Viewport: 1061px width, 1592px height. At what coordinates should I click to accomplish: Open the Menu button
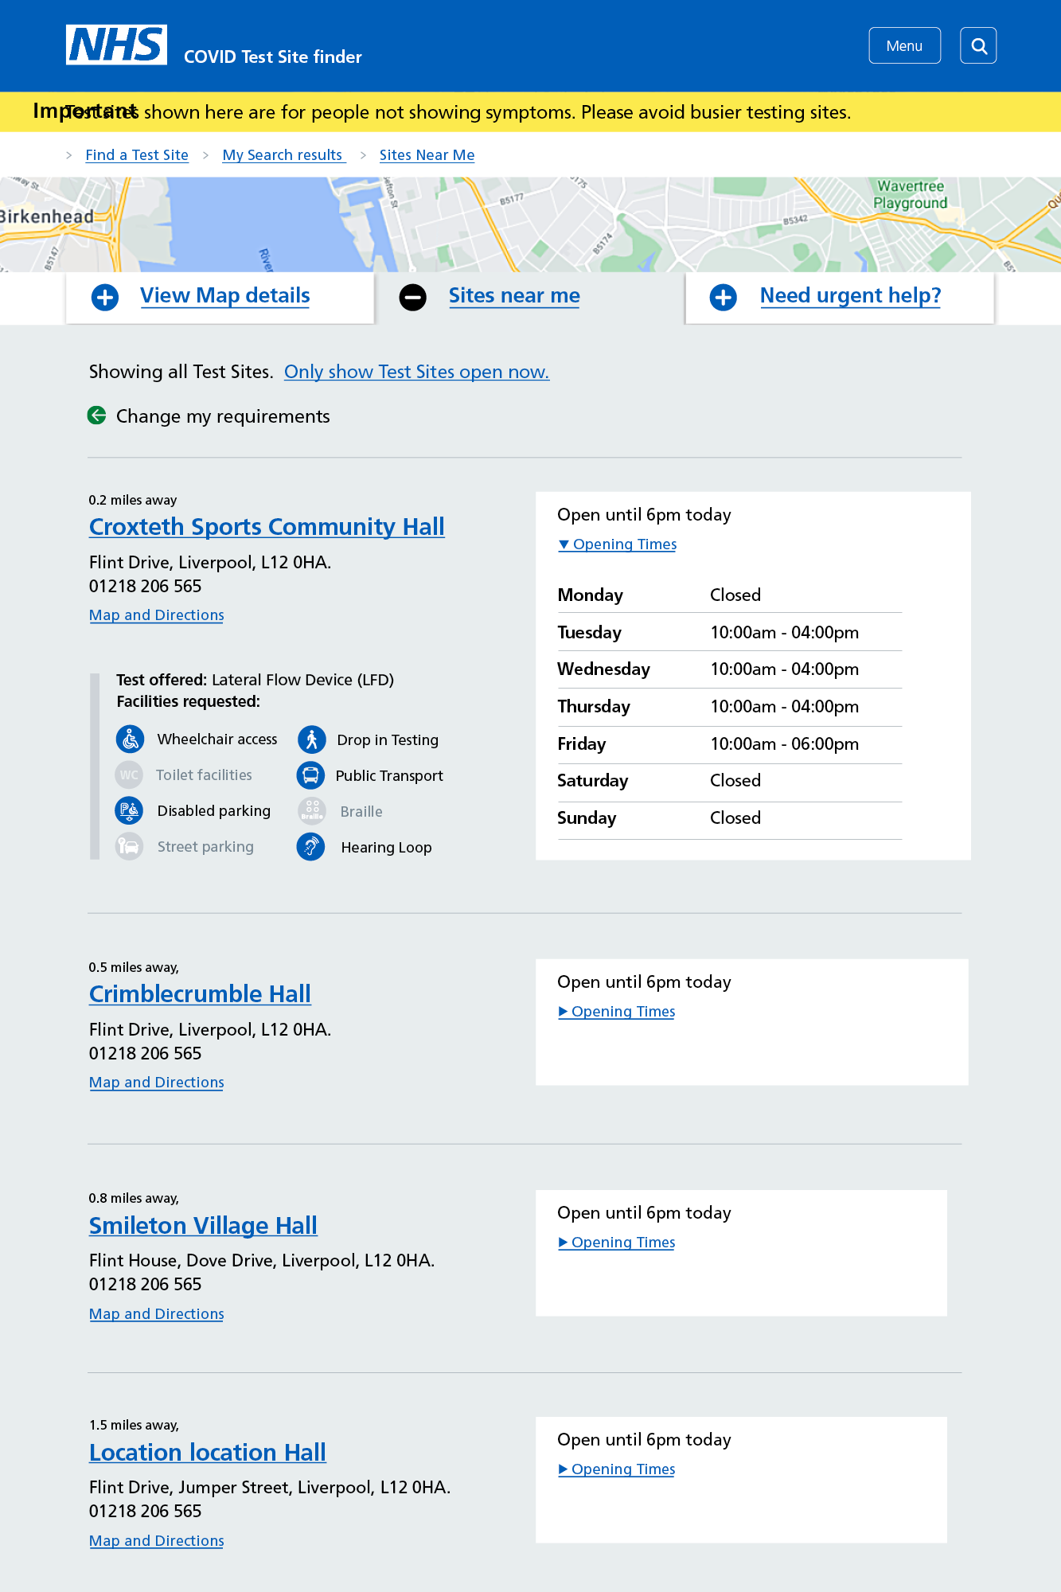904,45
